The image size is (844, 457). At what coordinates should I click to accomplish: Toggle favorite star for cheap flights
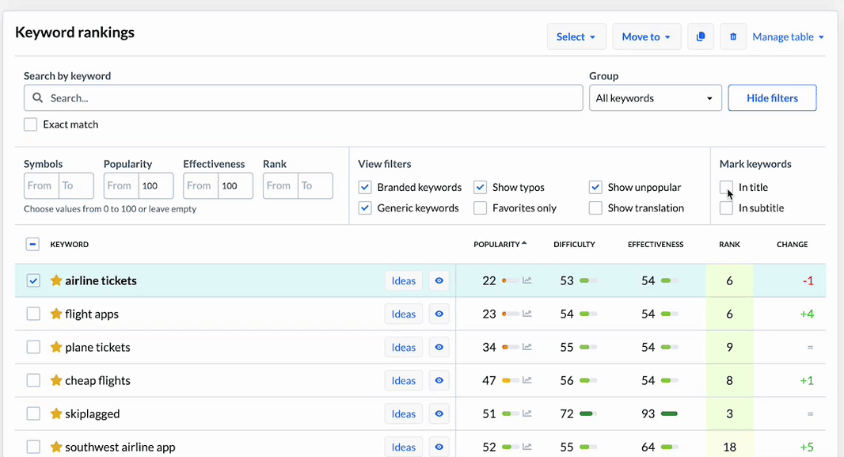[56, 380]
